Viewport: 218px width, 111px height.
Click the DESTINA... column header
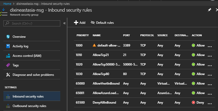tap(181, 35)
